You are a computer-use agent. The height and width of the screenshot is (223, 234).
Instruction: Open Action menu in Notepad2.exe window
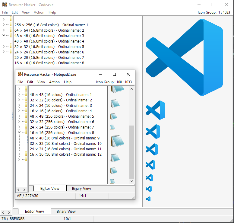tap(54, 82)
